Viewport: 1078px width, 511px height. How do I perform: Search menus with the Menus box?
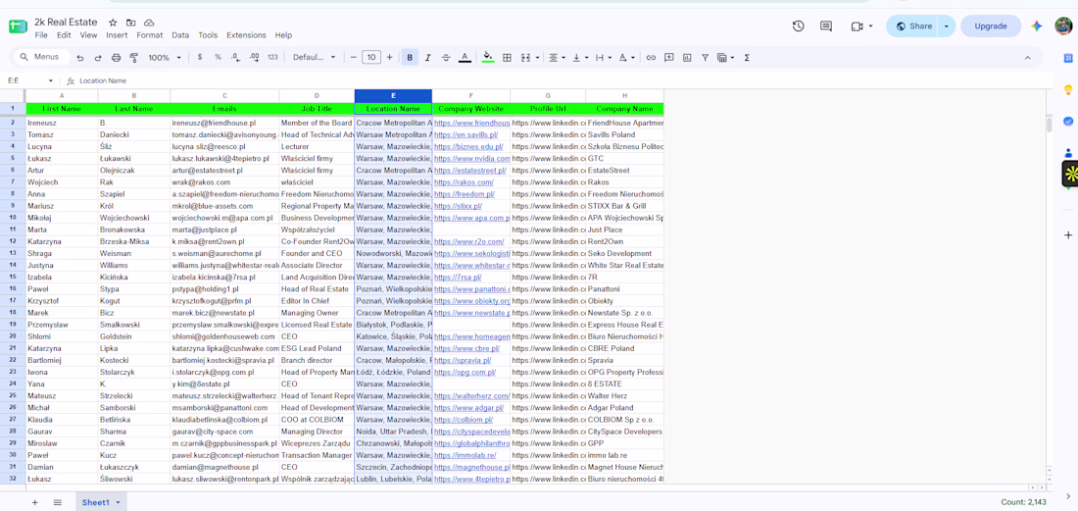click(x=42, y=57)
